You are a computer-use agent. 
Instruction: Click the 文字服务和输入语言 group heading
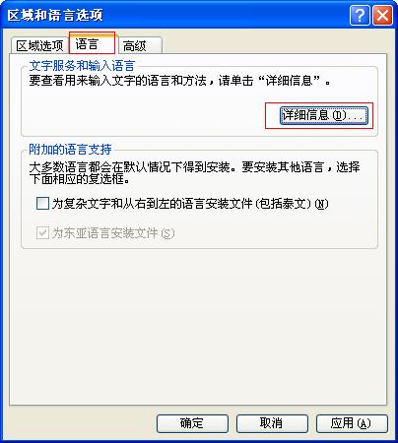82,66
